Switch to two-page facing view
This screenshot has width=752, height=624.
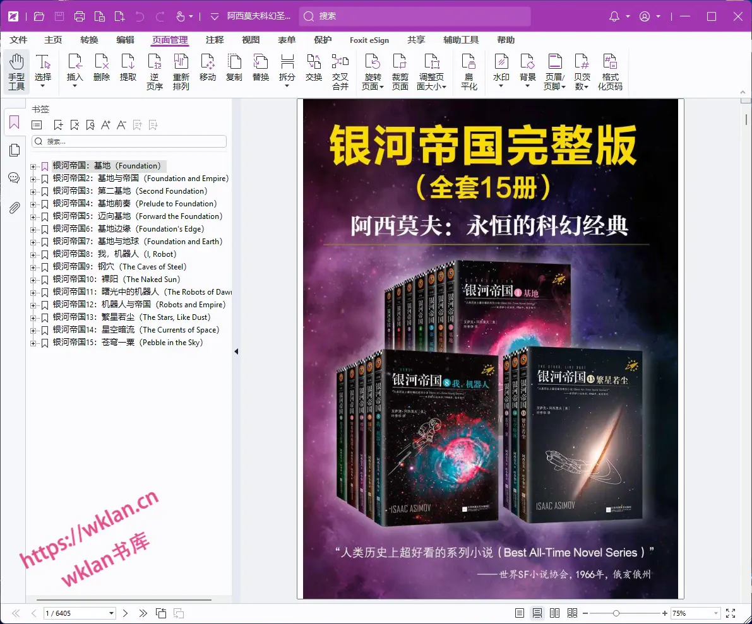(554, 613)
